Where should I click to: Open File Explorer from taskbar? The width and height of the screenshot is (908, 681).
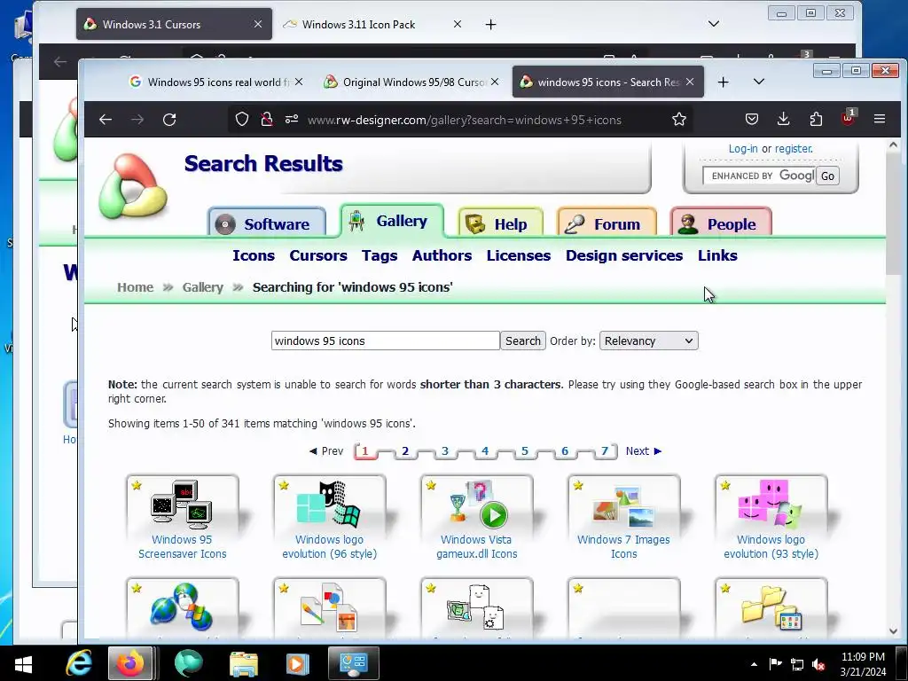(x=243, y=663)
